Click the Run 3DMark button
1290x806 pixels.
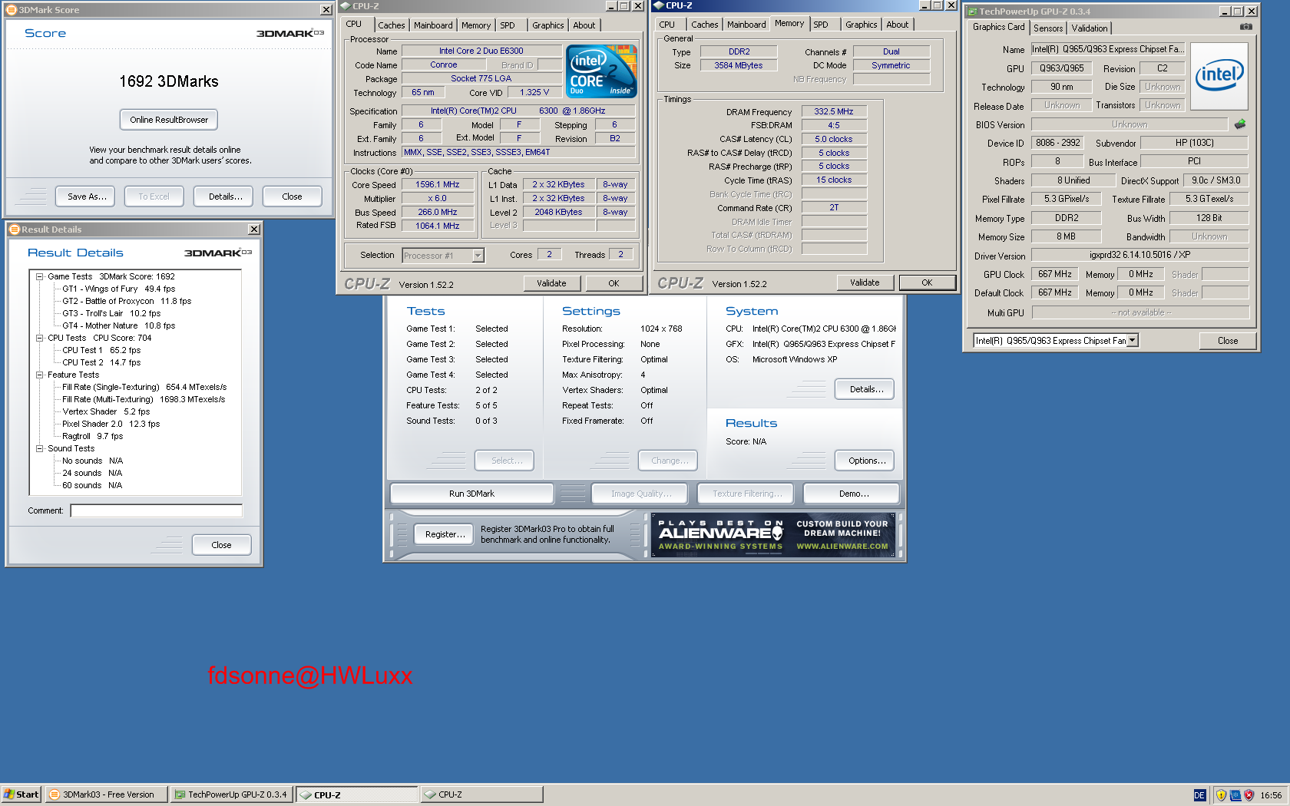pos(471,494)
